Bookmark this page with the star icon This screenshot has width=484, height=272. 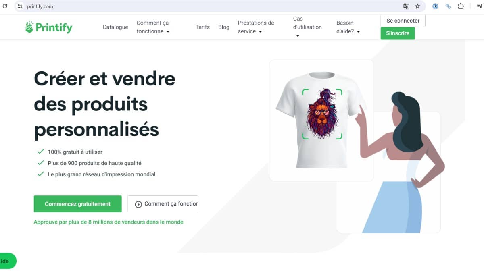(x=417, y=6)
